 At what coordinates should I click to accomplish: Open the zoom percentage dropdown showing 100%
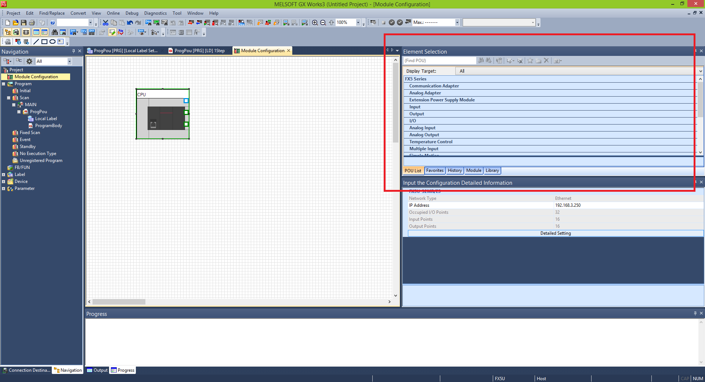click(358, 22)
